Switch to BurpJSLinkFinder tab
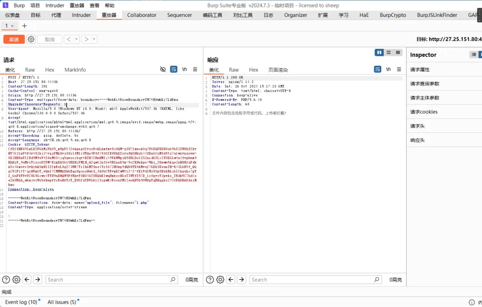Image resolution: width=482 pixels, height=307 pixels. pos(437,15)
